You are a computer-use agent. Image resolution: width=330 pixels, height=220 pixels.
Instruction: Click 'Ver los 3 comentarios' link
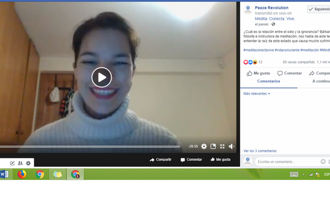(x=260, y=151)
